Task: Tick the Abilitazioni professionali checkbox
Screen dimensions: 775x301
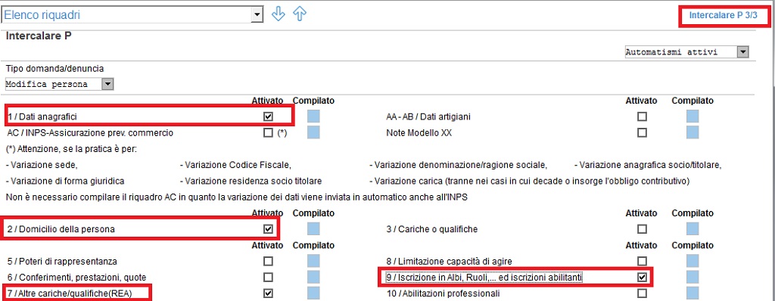Action: tap(642, 293)
